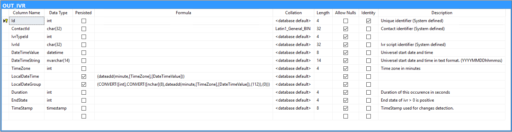Click the CONVERT formula of LocalDateGroup

click(x=184, y=84)
